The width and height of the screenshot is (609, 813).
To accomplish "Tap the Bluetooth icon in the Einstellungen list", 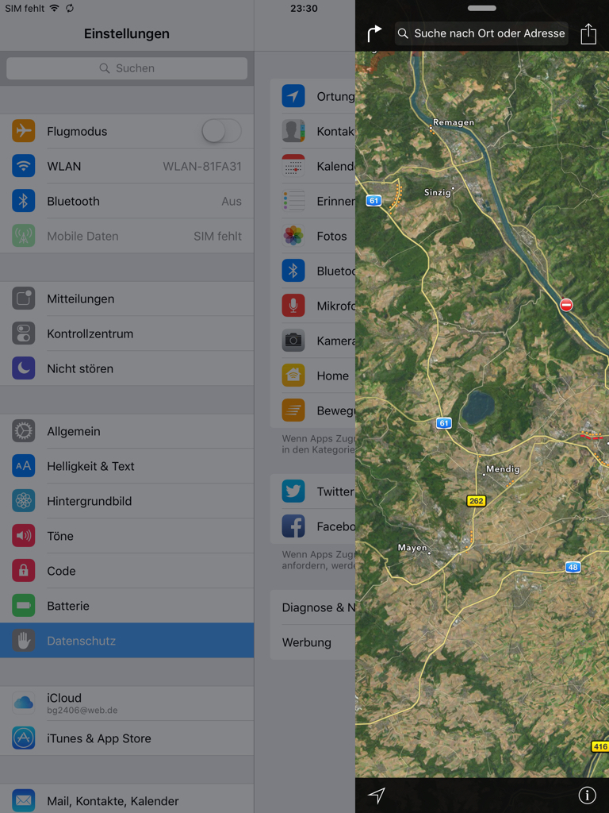I will pos(23,201).
